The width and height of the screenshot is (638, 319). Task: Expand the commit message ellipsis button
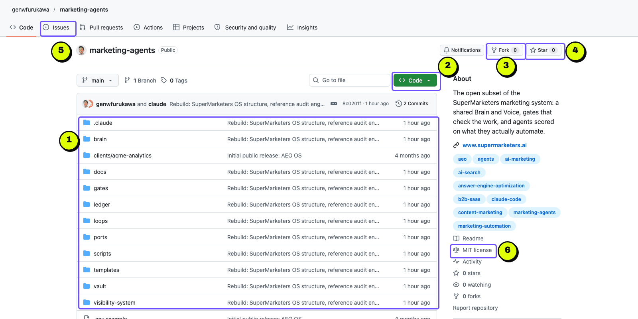pyautogui.click(x=334, y=104)
